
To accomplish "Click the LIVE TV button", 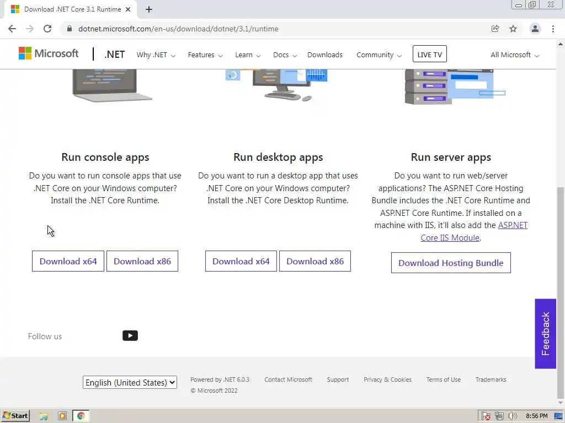I will click(x=429, y=54).
